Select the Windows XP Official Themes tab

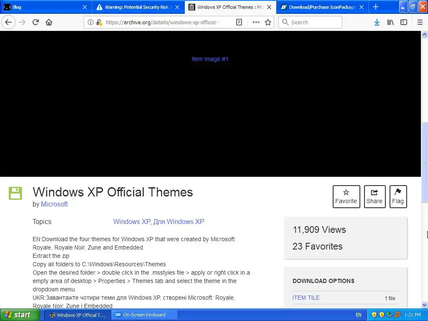tap(230, 7)
